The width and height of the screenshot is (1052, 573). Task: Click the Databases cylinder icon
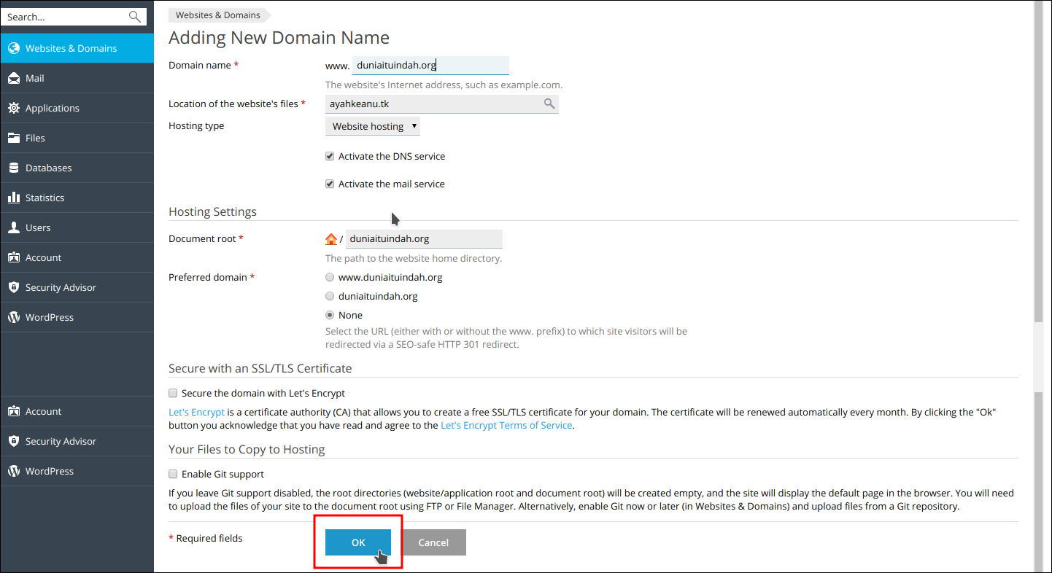13,168
